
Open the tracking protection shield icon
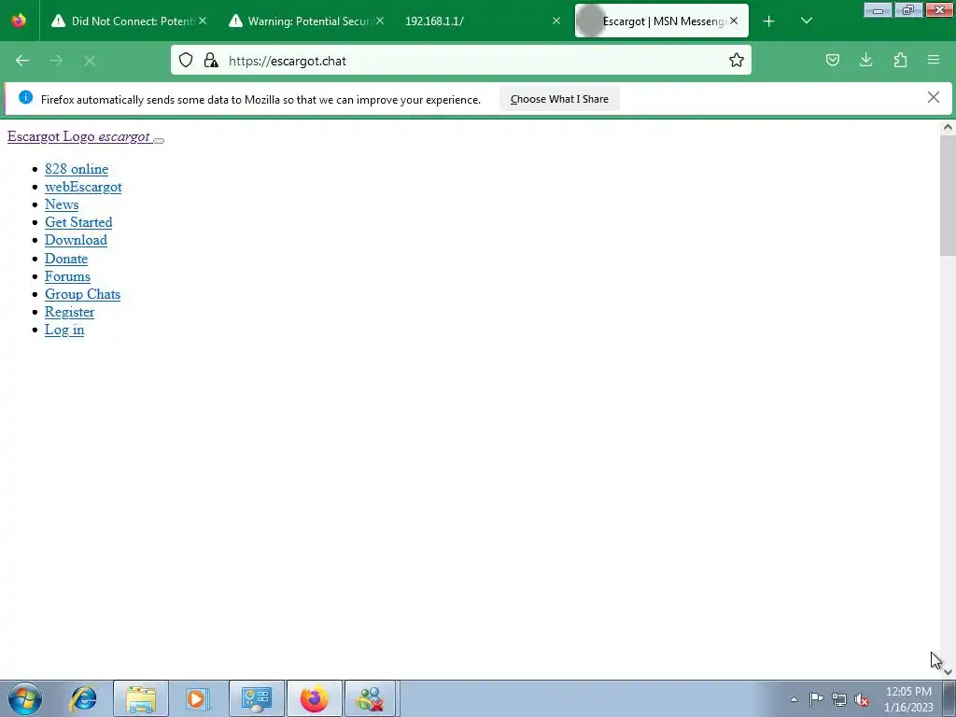(x=186, y=60)
